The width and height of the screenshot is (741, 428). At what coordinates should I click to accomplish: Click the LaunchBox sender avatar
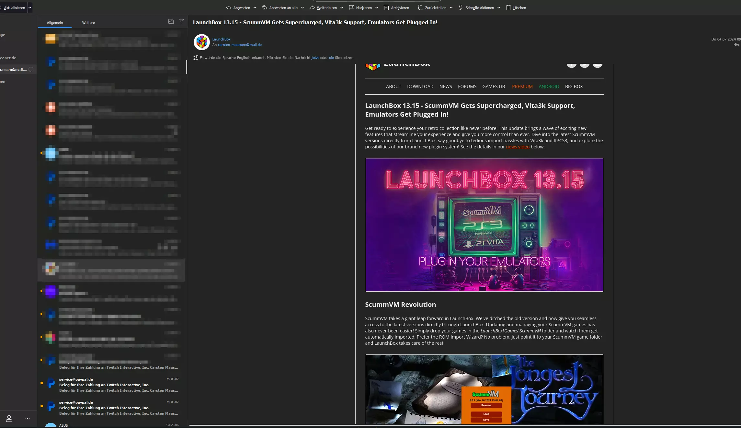coord(201,42)
